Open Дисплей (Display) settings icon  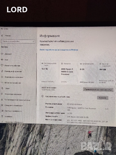click(x=2, y=54)
